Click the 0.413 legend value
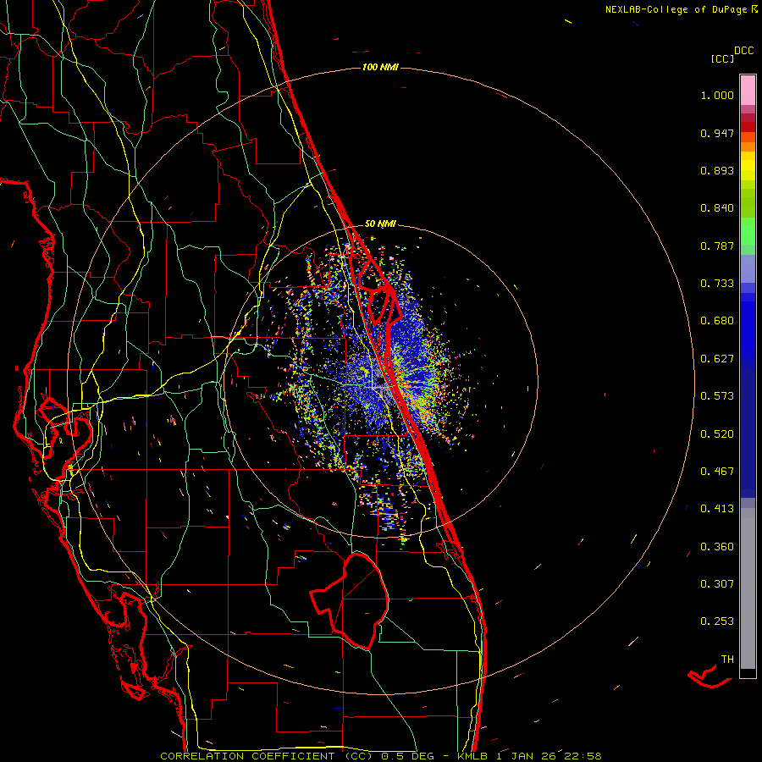 717,509
